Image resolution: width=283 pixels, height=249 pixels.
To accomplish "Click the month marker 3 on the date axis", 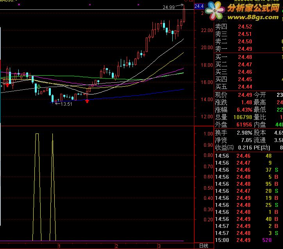I will (159, 246).
